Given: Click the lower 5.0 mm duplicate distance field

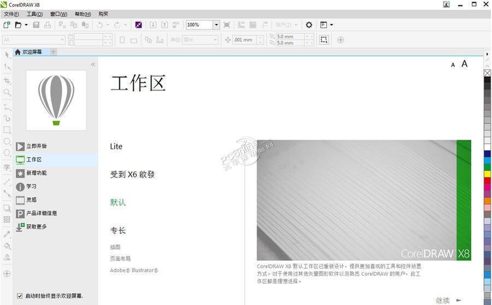Looking at the screenshot, I should 290,43.
